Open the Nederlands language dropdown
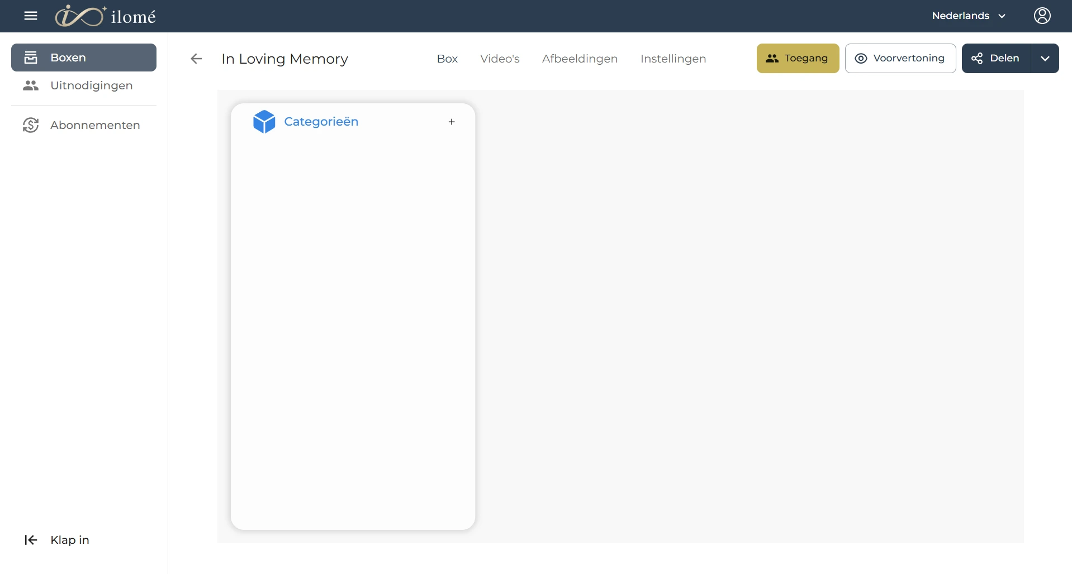Screen dimensions: 1072x574 point(969,16)
